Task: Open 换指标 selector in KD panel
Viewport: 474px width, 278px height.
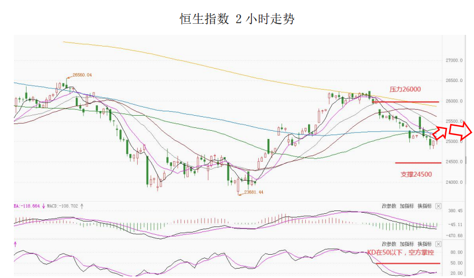Action: [424, 244]
